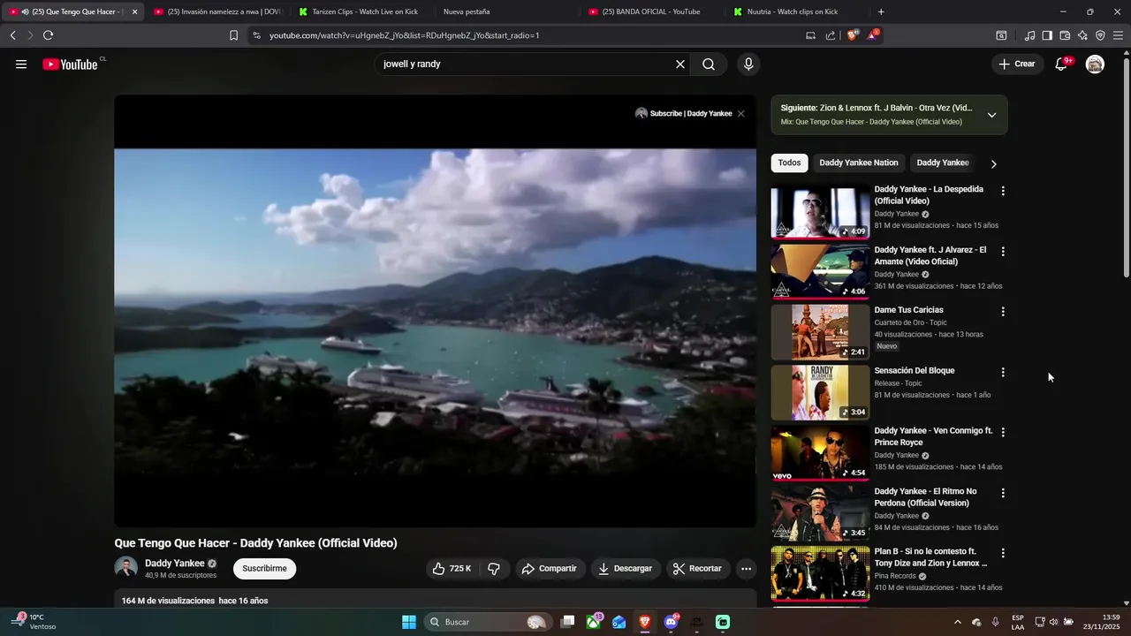Open Brave VPN shield icon
Screen dimensions: 1131x636
[1100, 35]
